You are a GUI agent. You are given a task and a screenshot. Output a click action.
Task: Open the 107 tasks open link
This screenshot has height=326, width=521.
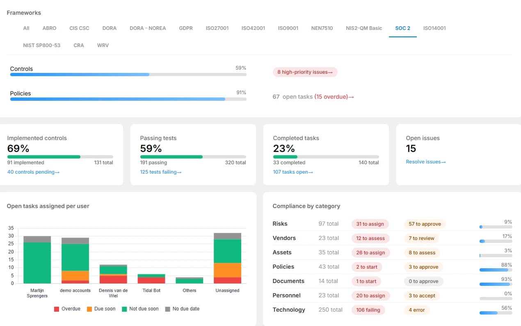point(293,172)
